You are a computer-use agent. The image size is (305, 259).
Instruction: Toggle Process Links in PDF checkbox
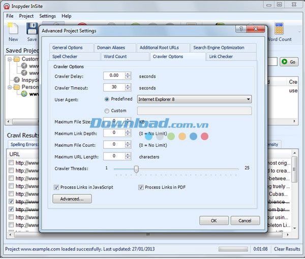[x=141, y=187]
